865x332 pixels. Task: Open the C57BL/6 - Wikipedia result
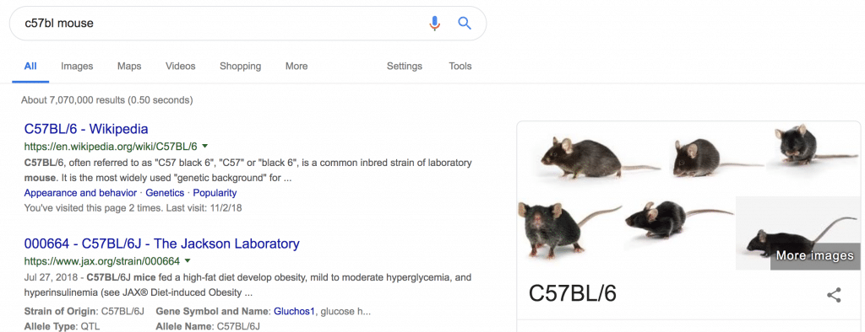pyautogui.click(x=86, y=130)
